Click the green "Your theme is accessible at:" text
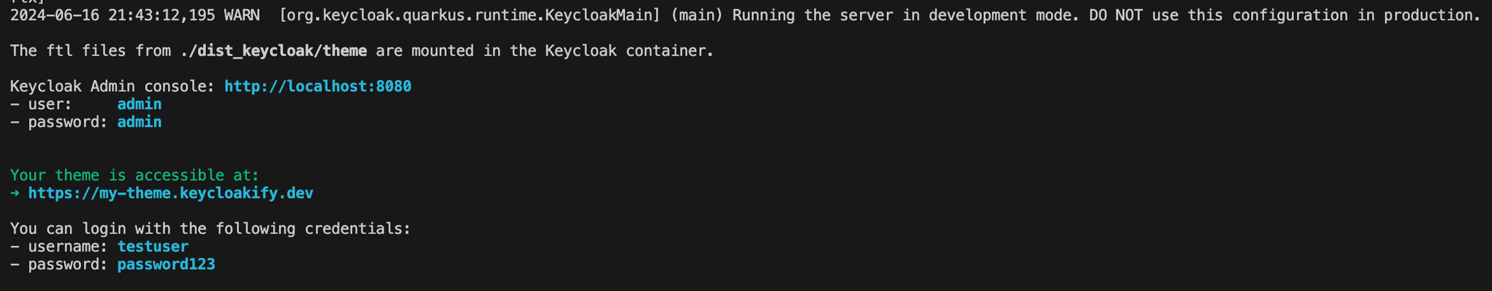The image size is (1492, 291). coord(135,175)
